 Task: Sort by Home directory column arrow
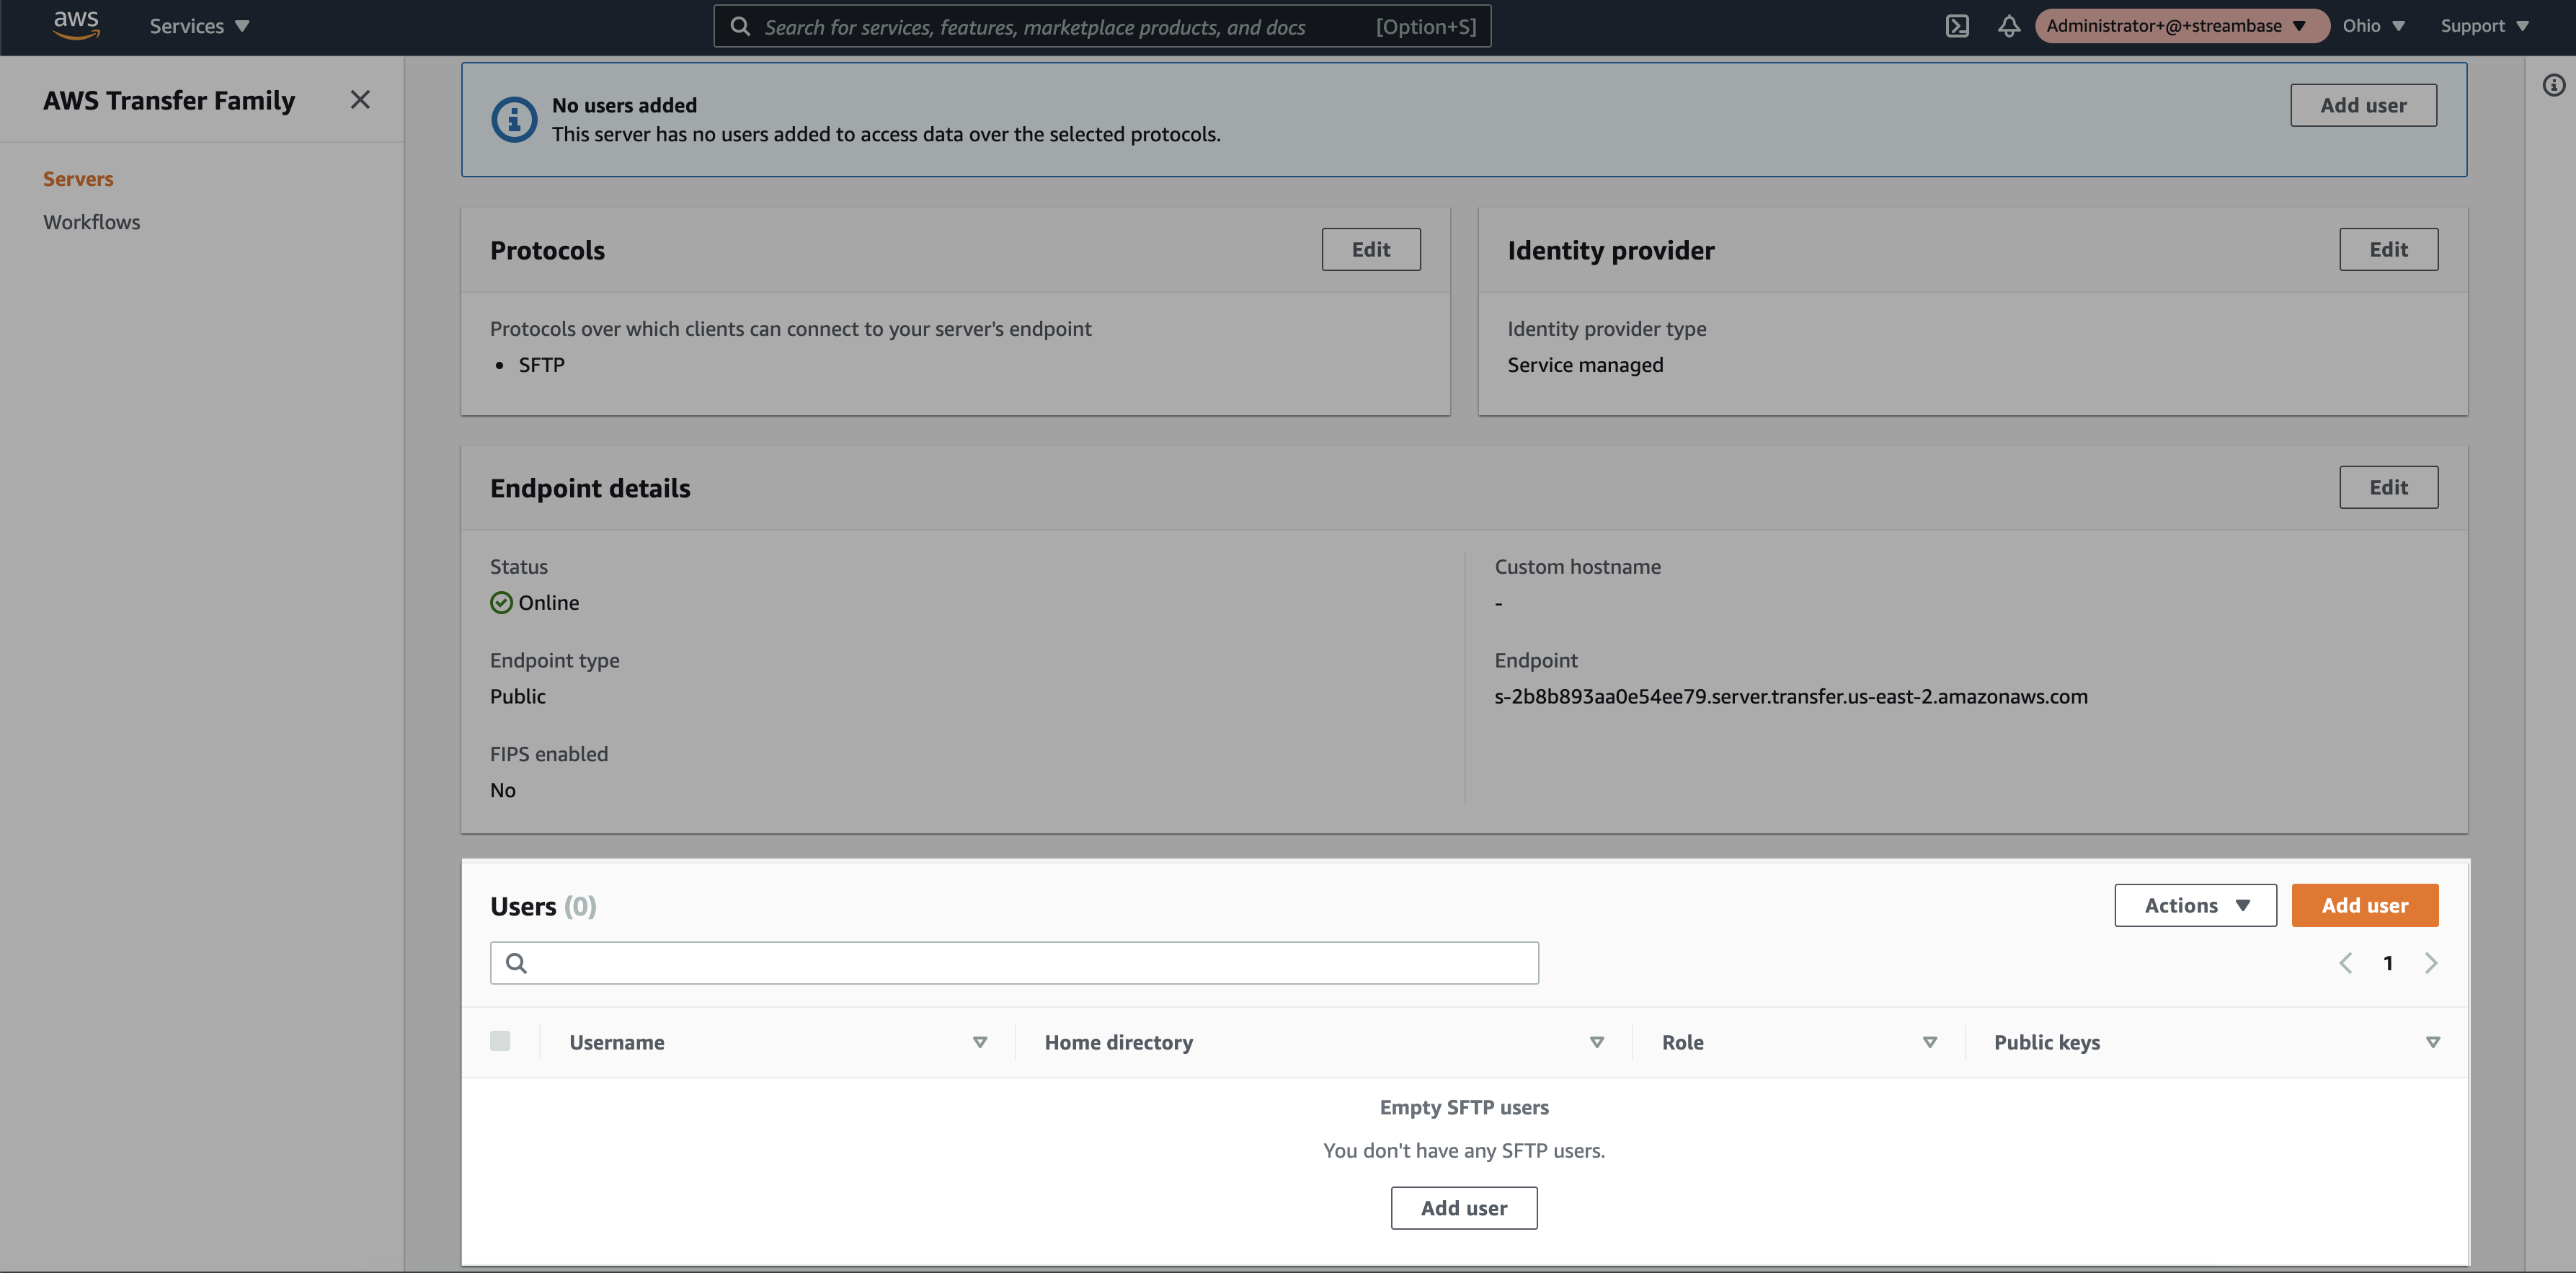(1597, 1042)
